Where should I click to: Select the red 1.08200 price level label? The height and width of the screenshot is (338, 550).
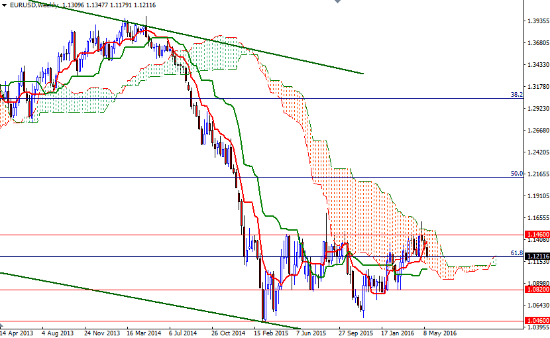pyautogui.click(x=535, y=290)
